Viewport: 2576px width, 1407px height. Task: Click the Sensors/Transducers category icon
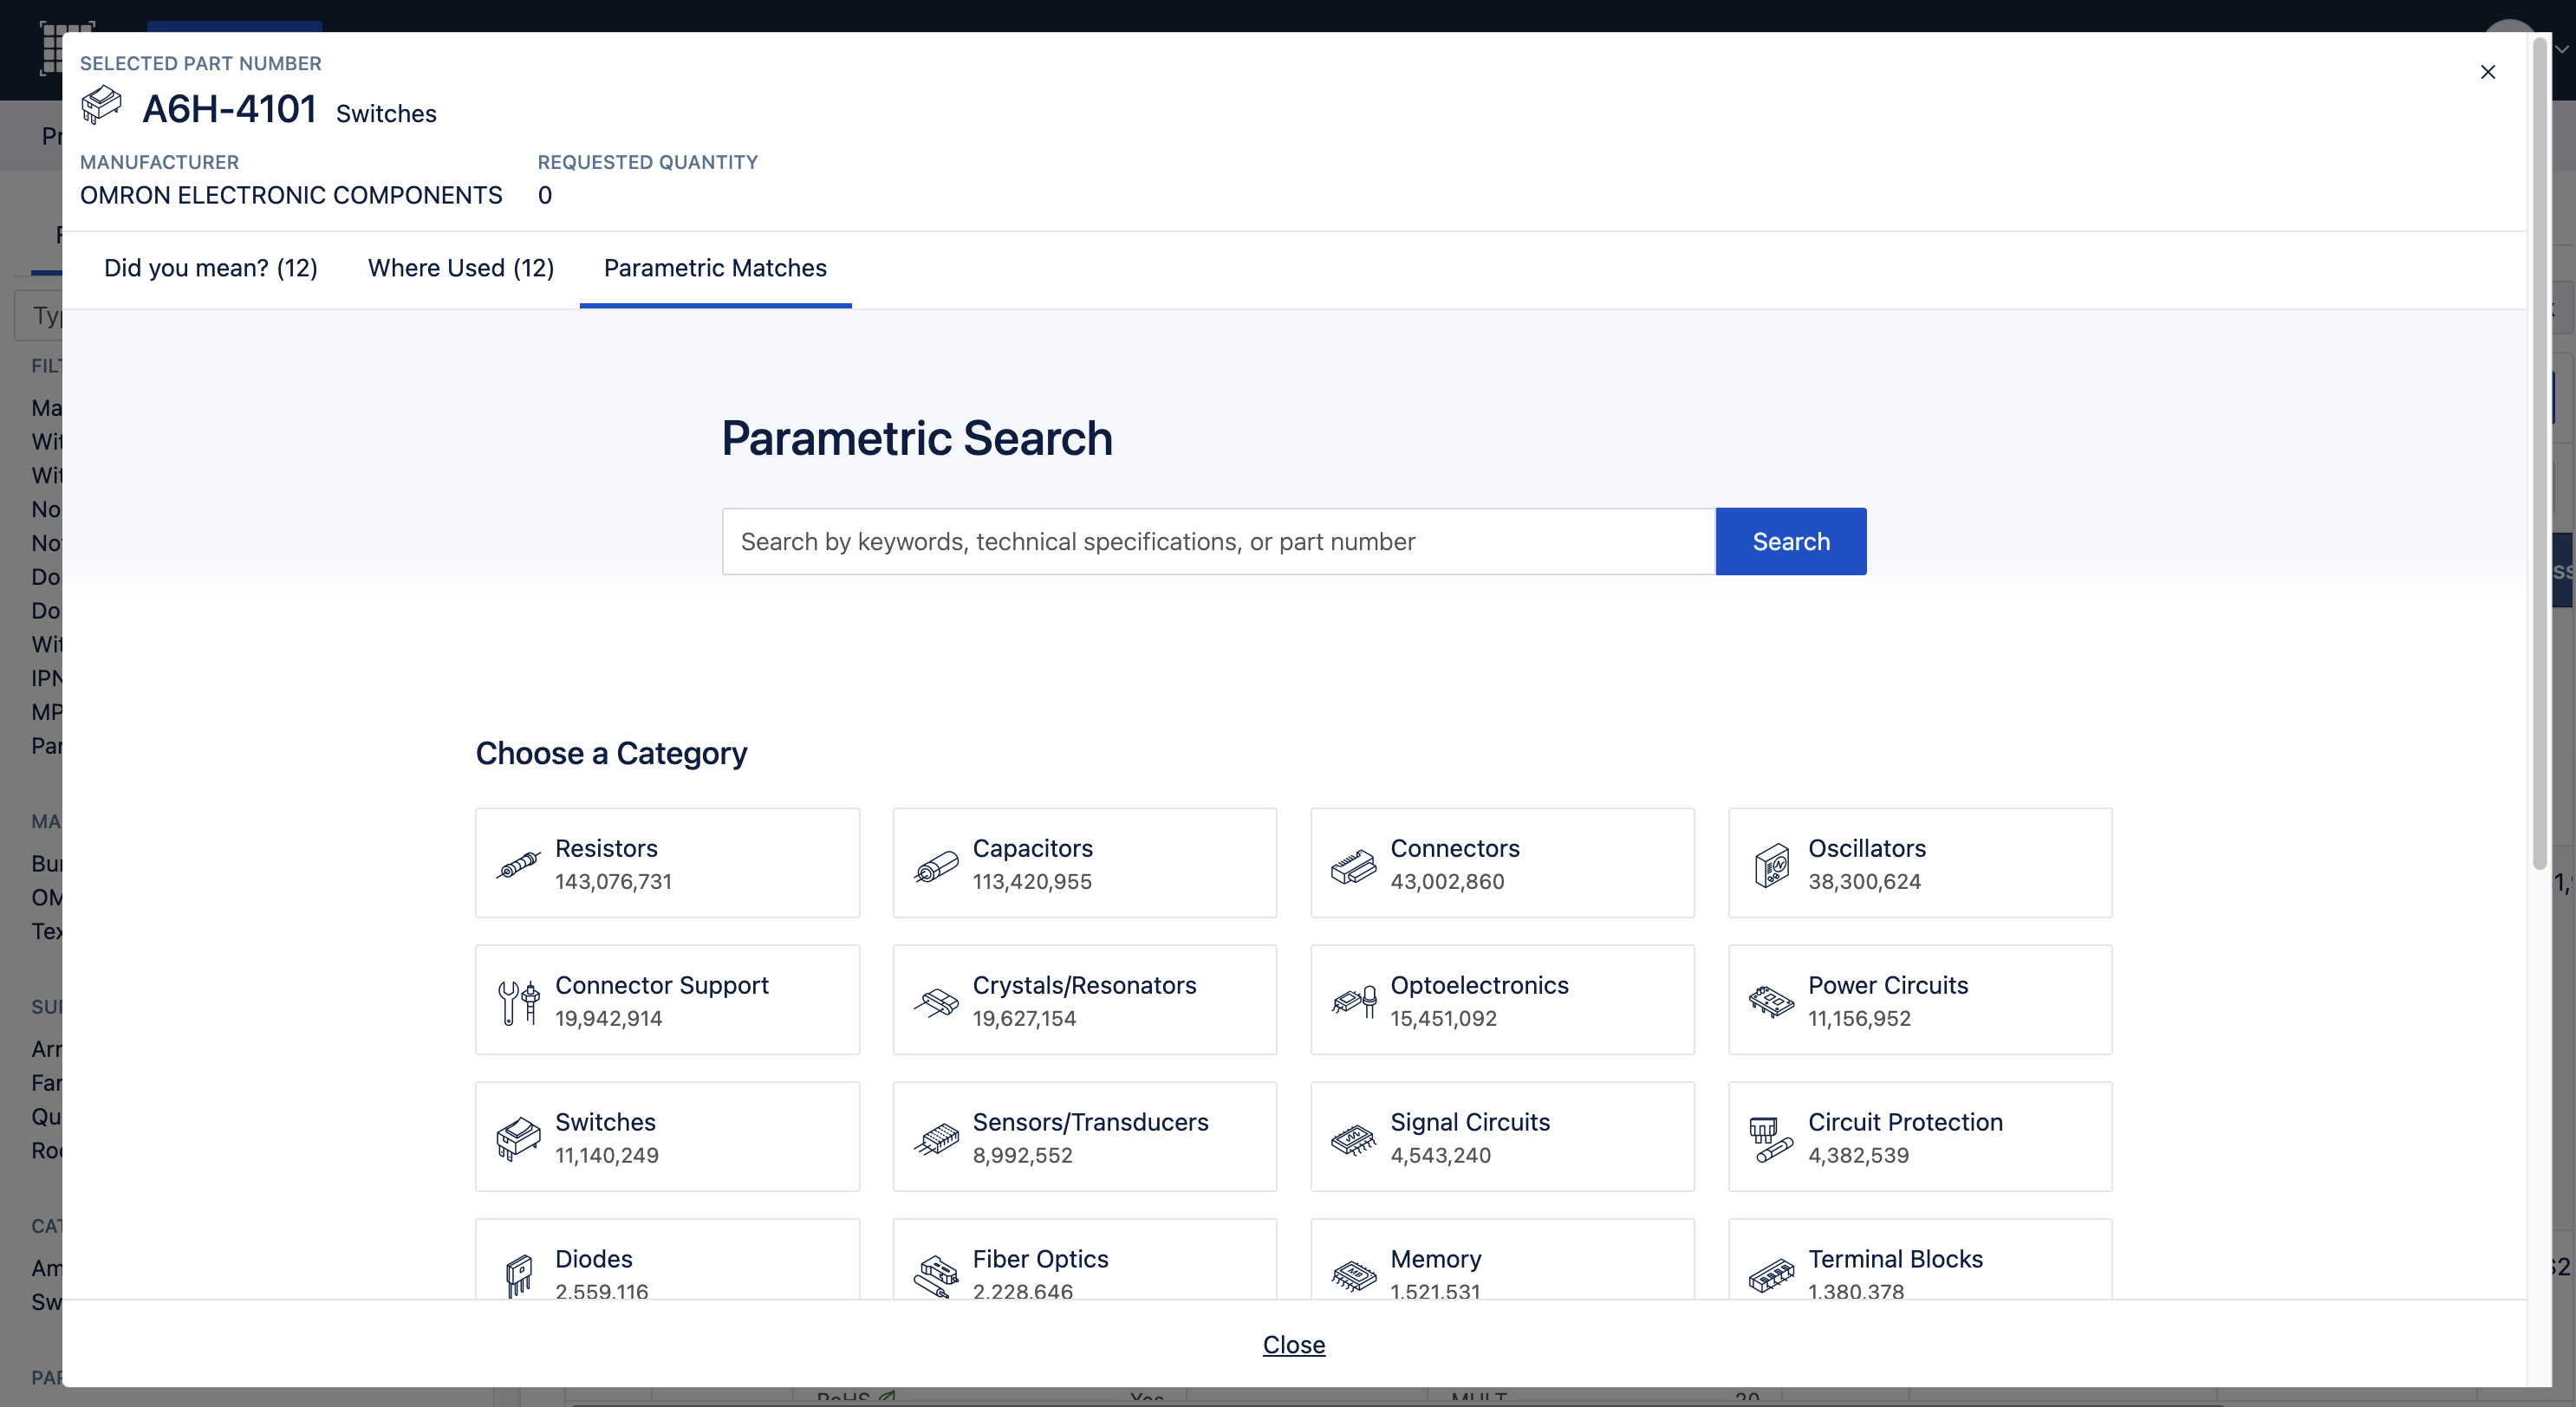tap(936, 1138)
